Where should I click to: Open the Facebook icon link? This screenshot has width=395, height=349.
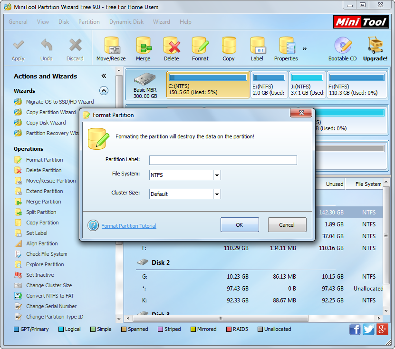[x=355, y=329]
